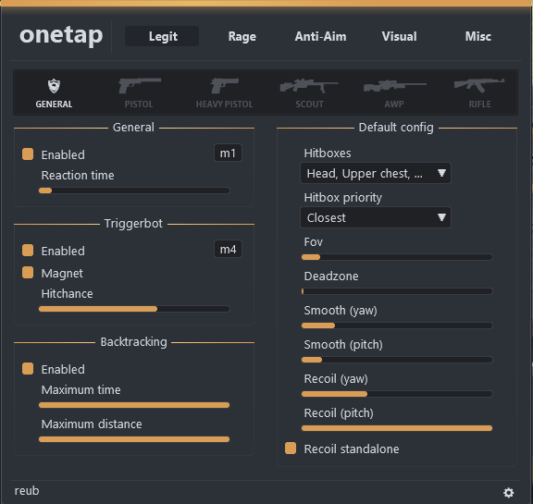This screenshot has height=504, width=533.
Task: Select the Rifle AK icon
Action: [479, 85]
